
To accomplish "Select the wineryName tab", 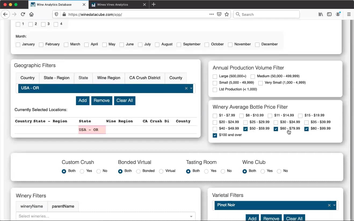I will 32,206.
